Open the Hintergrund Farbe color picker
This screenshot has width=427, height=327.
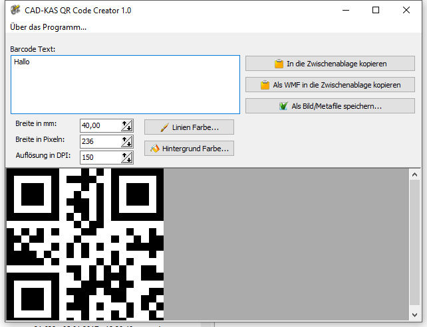pos(189,149)
